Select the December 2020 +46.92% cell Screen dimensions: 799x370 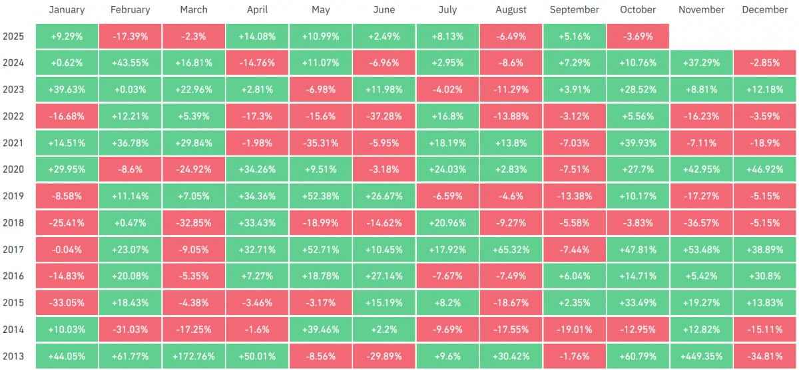click(765, 169)
